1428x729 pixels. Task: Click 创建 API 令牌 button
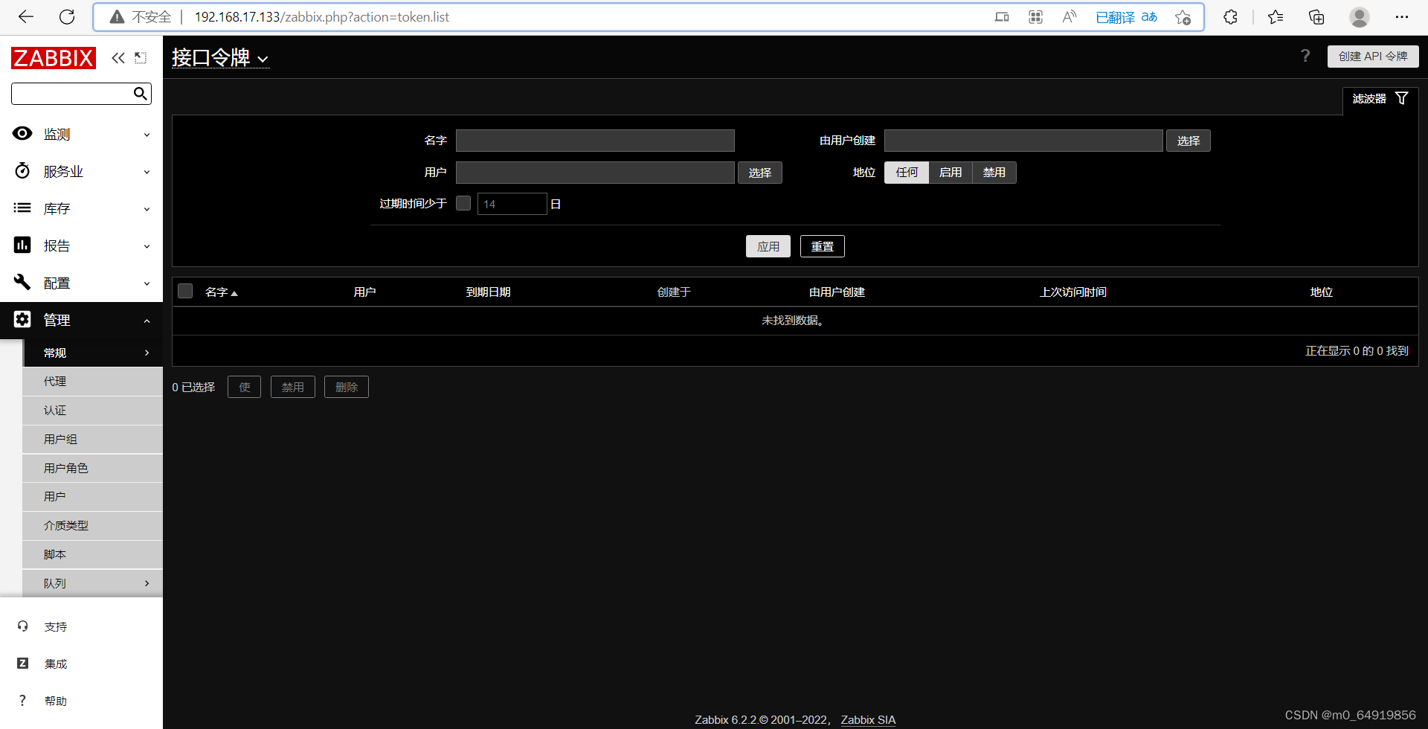point(1373,57)
